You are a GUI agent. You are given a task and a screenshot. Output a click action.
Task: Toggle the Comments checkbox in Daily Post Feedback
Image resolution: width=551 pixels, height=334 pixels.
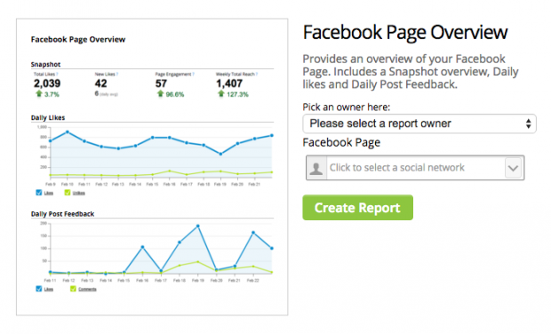click(73, 289)
